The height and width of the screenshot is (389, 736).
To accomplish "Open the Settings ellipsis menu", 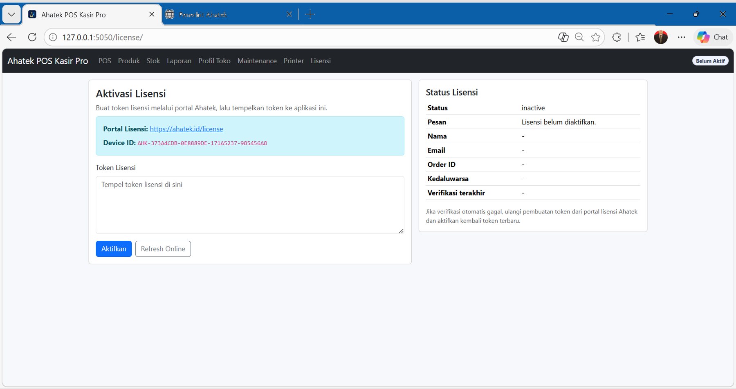I will click(x=681, y=37).
